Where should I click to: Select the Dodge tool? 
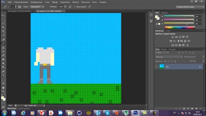(x=3, y=67)
